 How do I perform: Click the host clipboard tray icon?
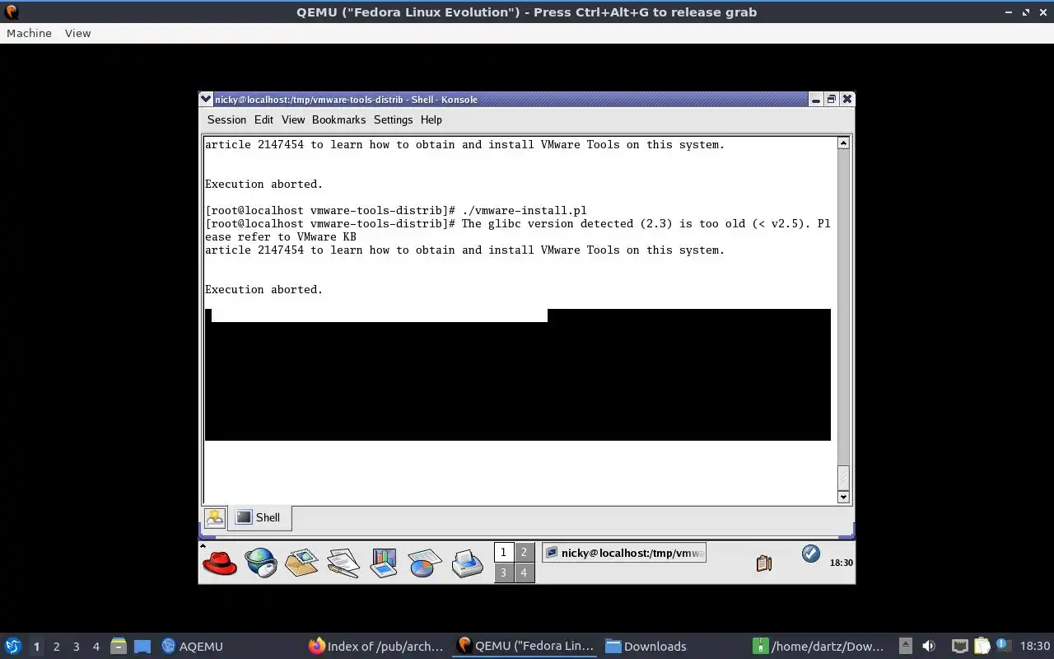pos(982,646)
